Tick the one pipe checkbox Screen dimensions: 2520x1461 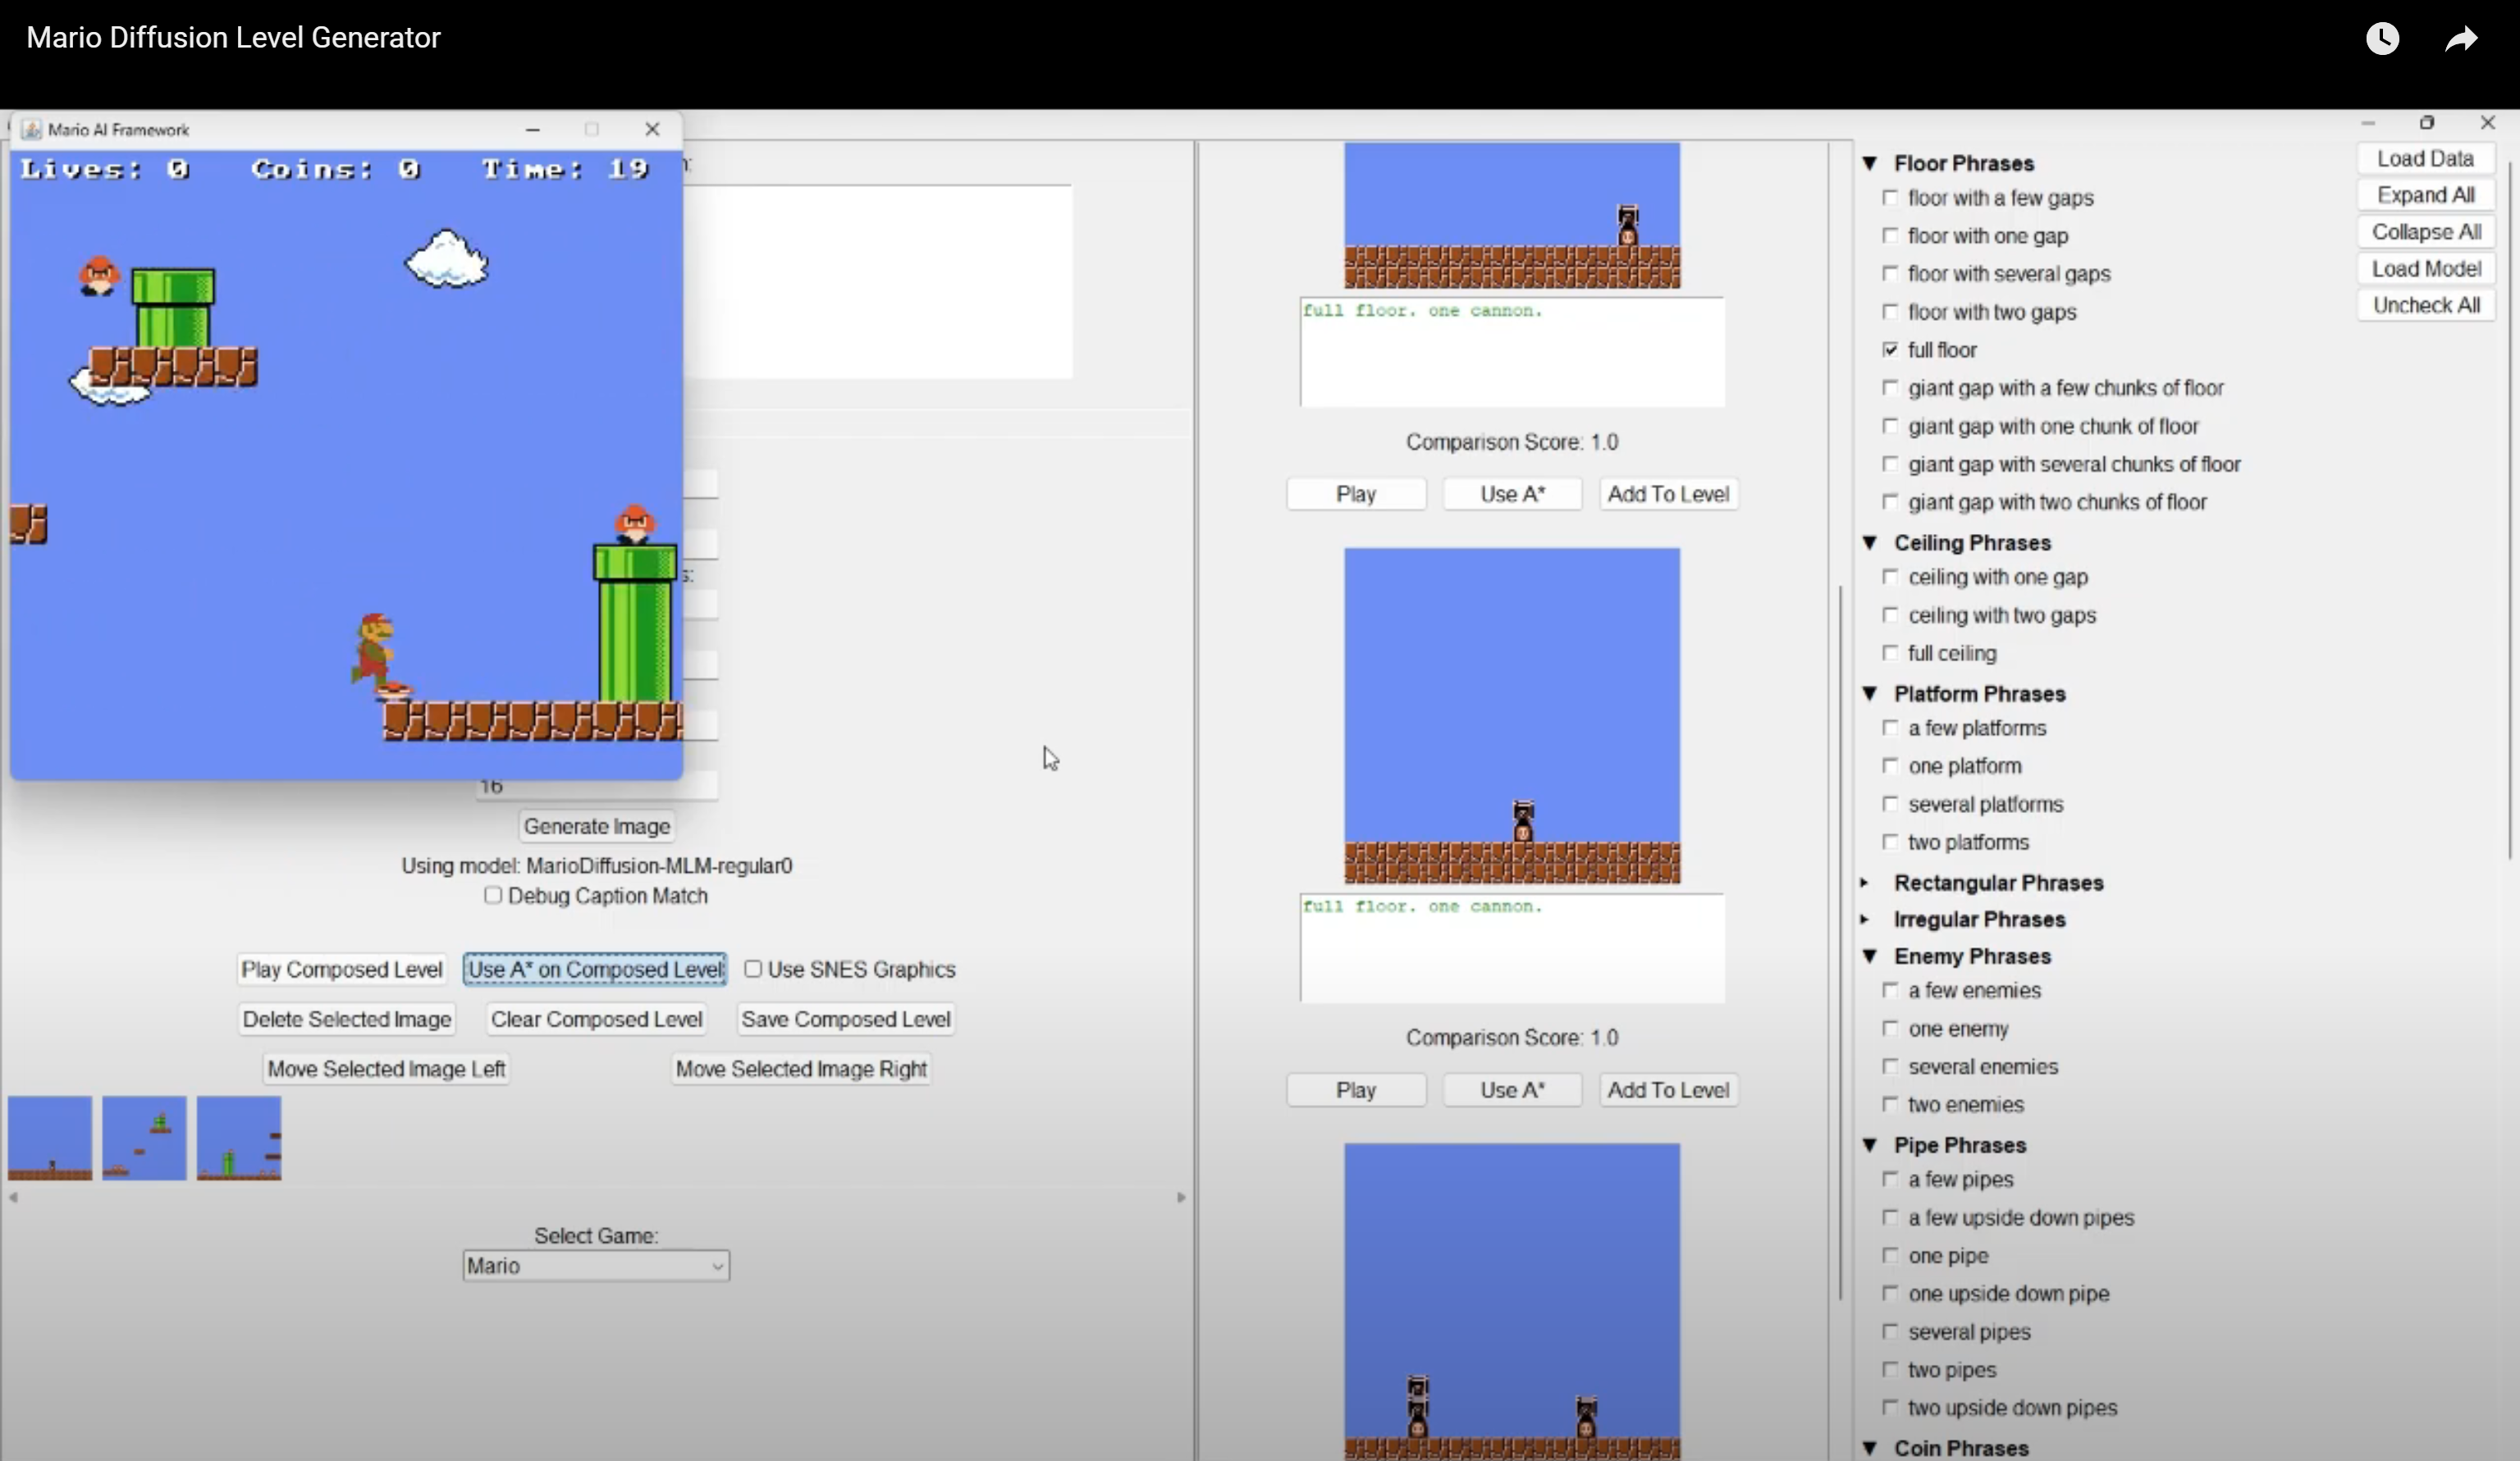point(1890,1255)
